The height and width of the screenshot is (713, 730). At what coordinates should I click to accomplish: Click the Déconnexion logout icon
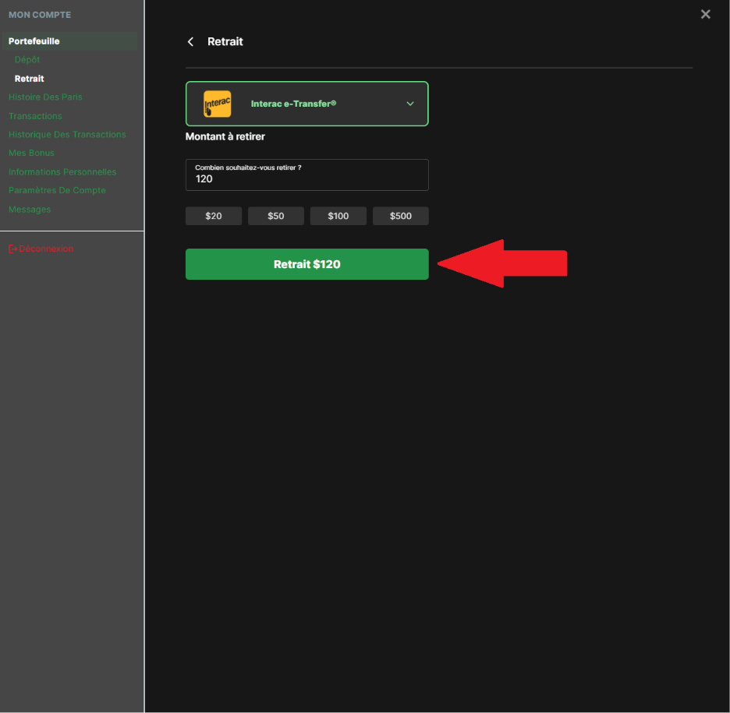point(12,249)
